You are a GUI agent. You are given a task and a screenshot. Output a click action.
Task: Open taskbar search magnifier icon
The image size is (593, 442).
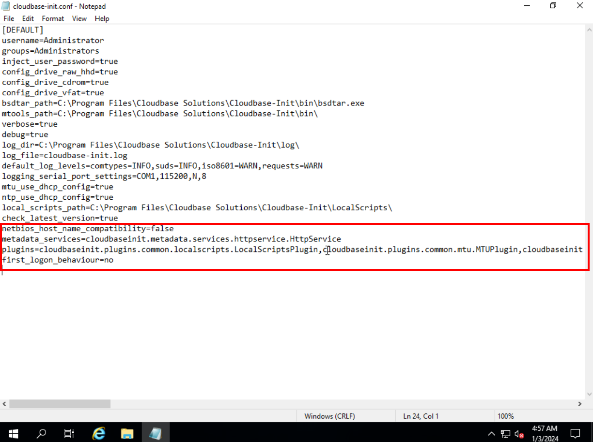coord(42,433)
